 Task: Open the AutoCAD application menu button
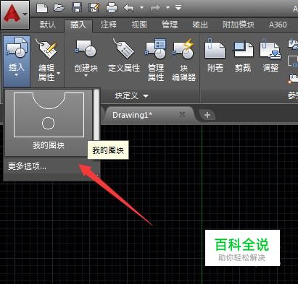(x=15, y=14)
